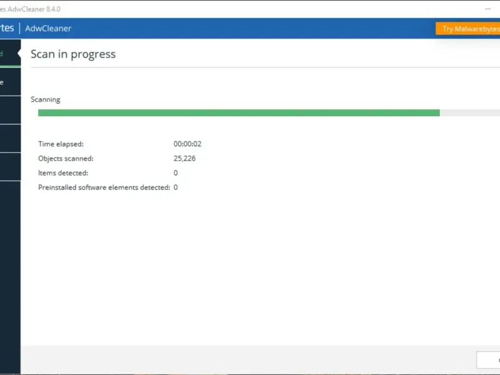
Task: Click the elapsed time value 00:00:02
Action: click(187, 144)
